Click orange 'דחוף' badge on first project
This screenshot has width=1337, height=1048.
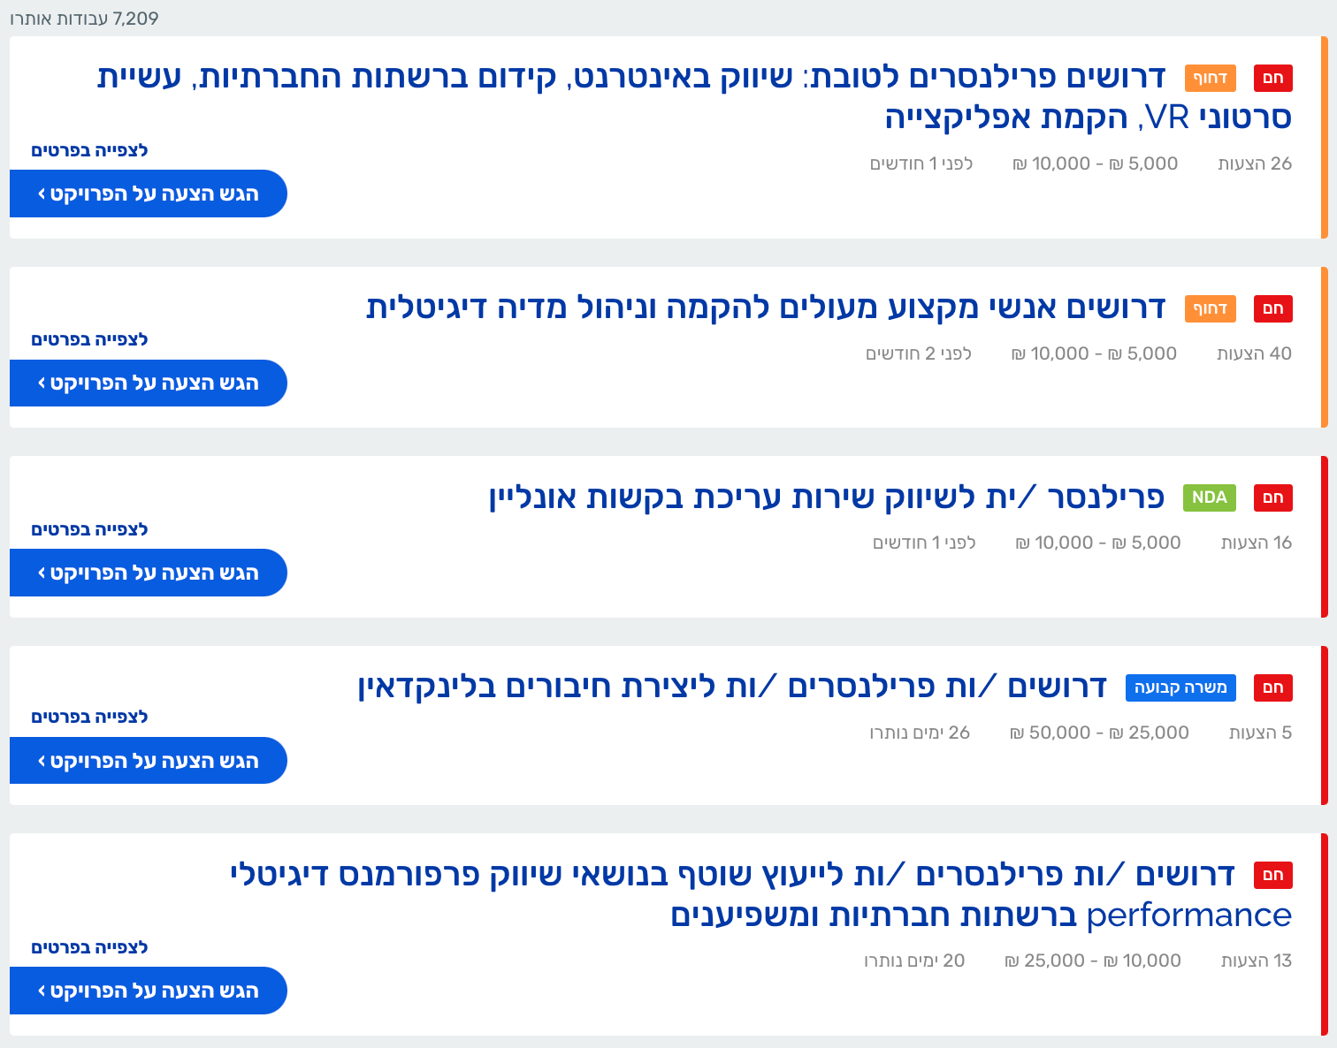1210,78
